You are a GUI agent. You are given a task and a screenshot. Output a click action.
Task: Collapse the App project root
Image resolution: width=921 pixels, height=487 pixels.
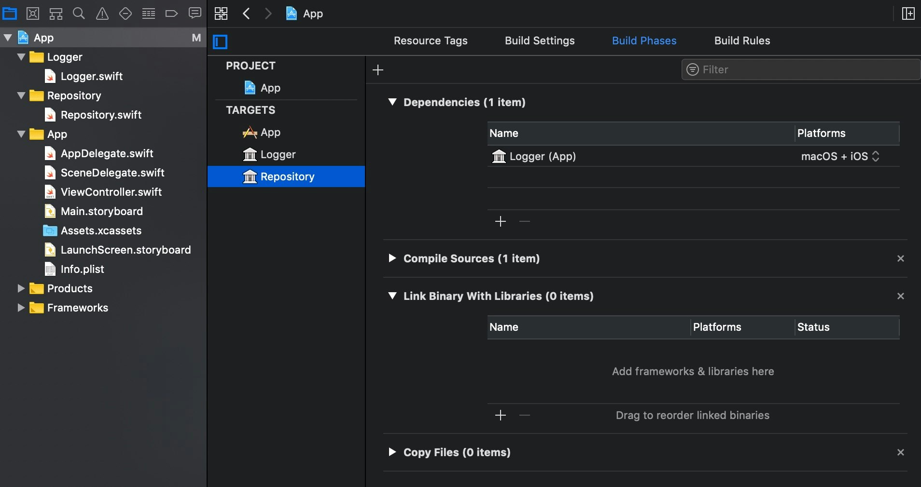8,38
